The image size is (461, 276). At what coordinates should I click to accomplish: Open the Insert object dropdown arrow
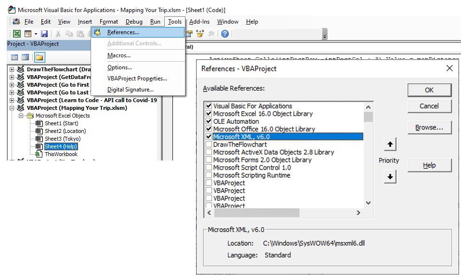[x=36, y=34]
